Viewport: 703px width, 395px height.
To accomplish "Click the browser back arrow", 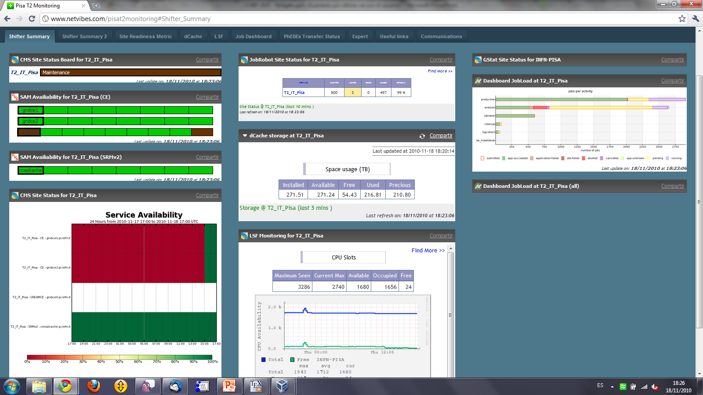I will click(x=7, y=18).
